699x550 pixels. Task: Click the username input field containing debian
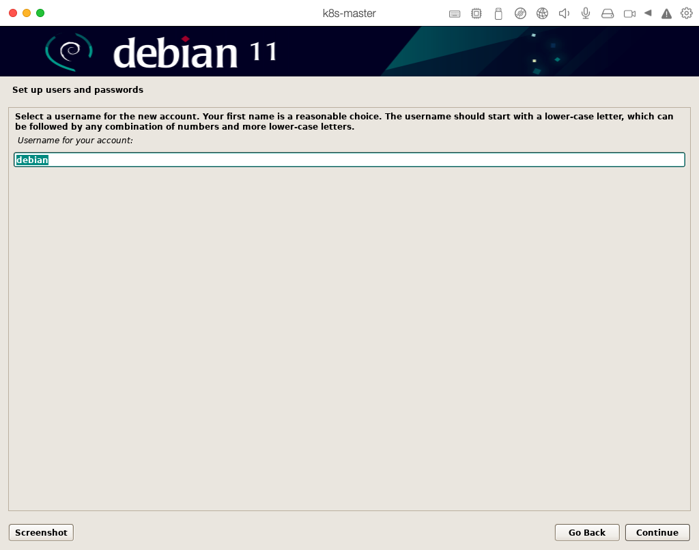tap(349, 160)
